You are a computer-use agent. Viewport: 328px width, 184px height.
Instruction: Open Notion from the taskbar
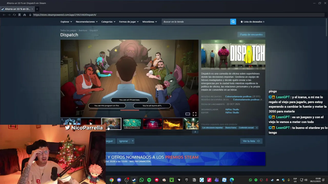pyautogui.click(x=194, y=180)
